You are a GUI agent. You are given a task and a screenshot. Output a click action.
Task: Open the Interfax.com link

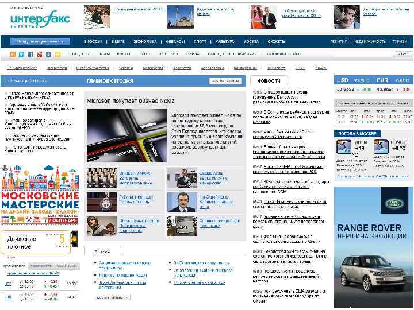click(x=56, y=68)
